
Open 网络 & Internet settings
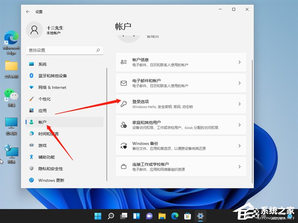(50, 87)
